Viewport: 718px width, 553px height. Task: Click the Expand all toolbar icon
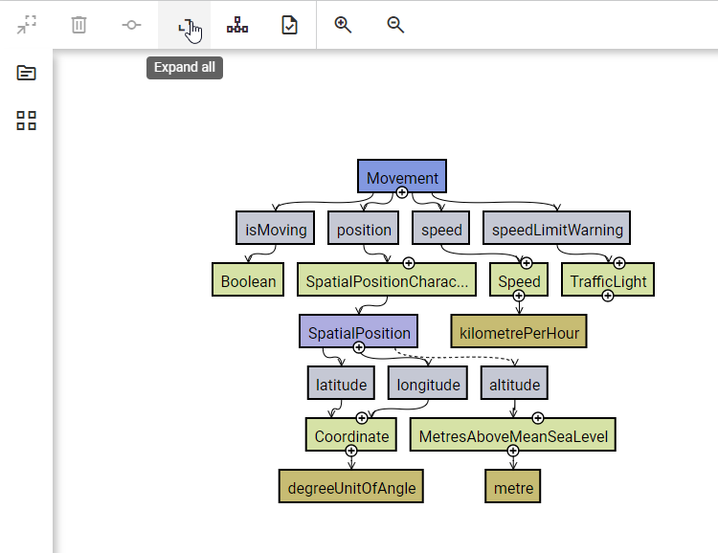[x=186, y=26]
